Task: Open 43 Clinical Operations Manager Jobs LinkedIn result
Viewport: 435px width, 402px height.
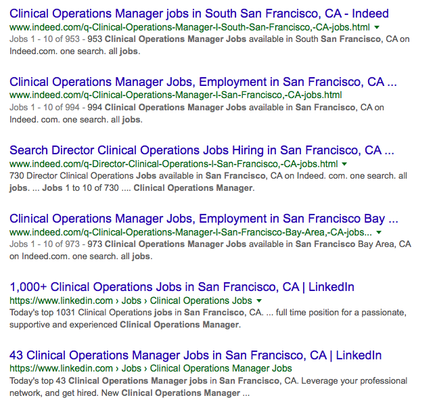Action: 196,355
